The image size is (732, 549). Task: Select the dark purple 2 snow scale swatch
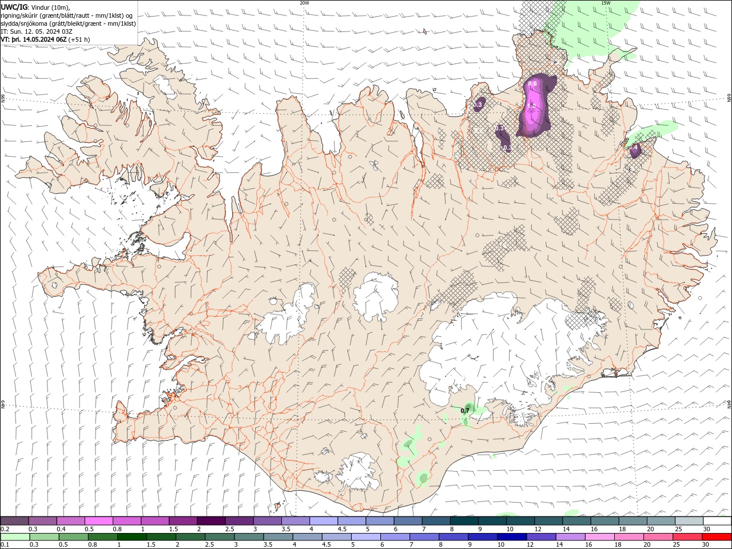click(210, 521)
